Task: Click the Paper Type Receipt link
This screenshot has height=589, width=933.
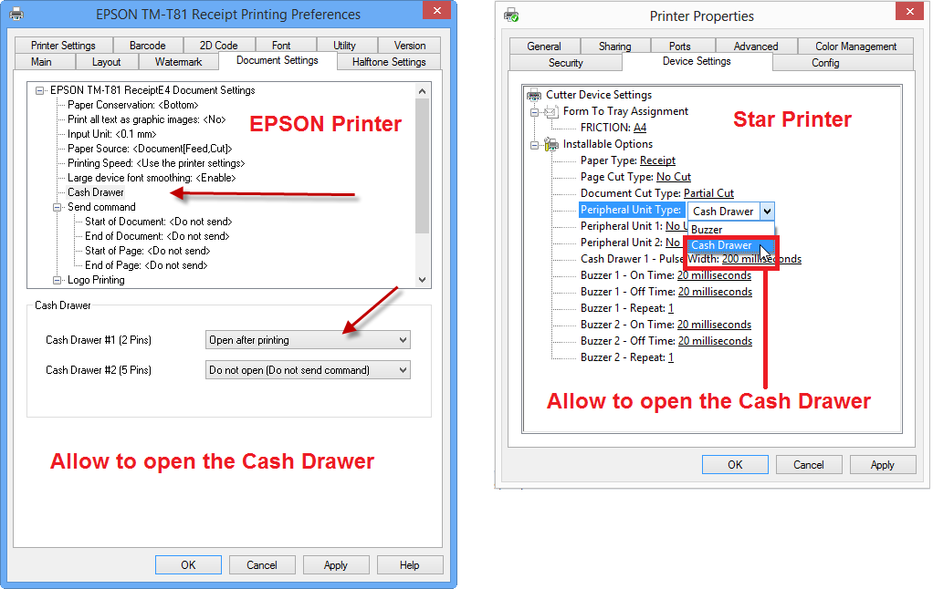Action: point(657,160)
